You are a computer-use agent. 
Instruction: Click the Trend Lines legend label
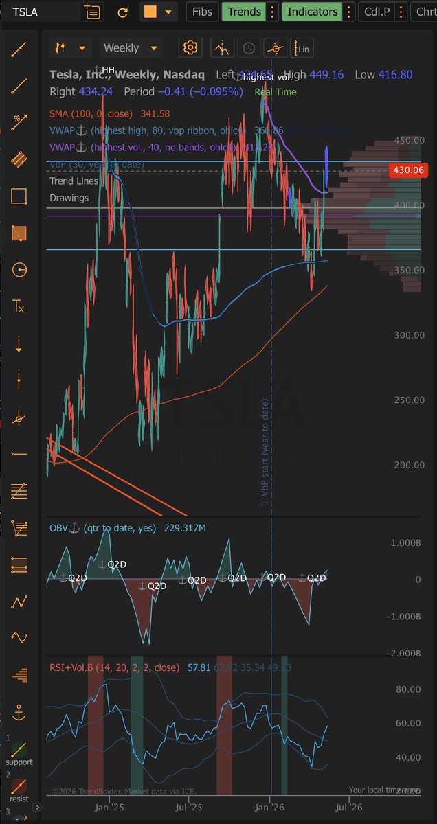pos(74,181)
